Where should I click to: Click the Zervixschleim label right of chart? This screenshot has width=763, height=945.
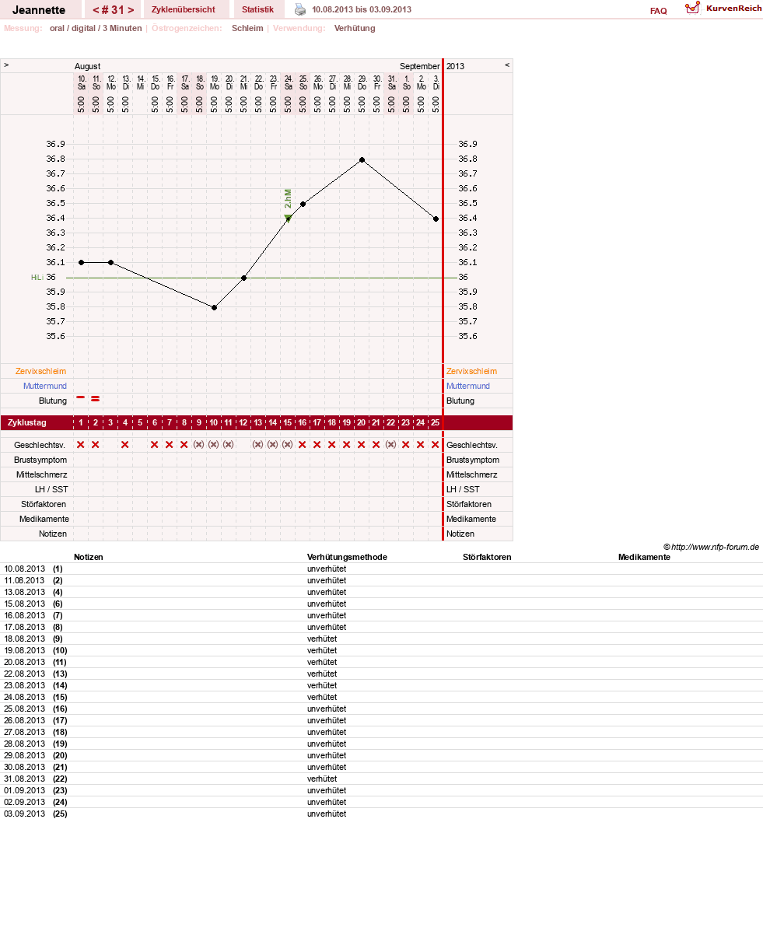coord(471,371)
